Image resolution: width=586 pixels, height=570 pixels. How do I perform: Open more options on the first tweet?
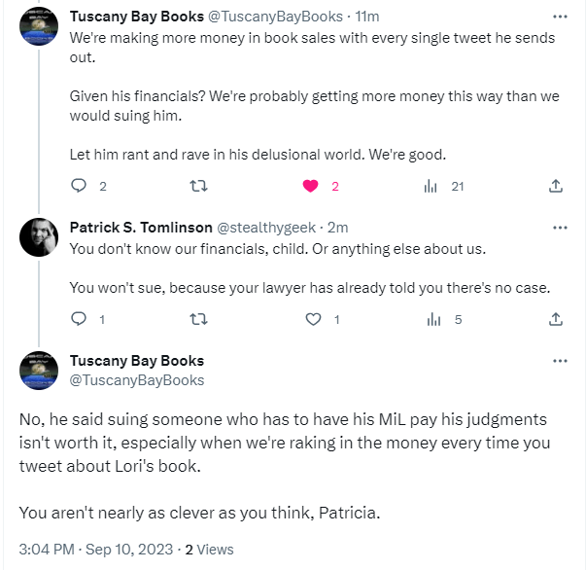click(560, 17)
